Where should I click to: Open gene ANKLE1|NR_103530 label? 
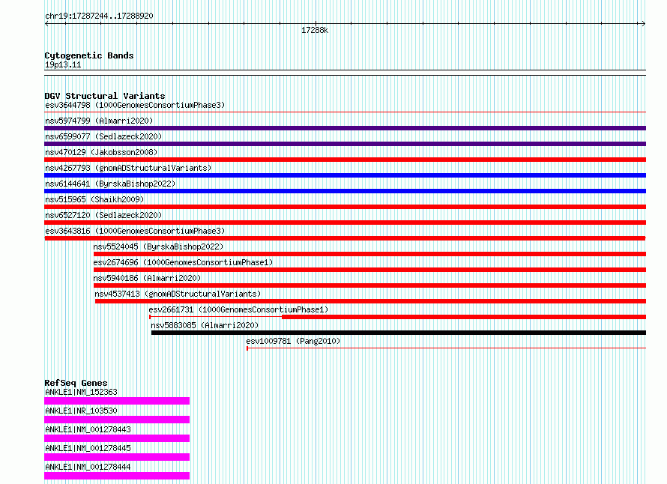tap(81, 411)
